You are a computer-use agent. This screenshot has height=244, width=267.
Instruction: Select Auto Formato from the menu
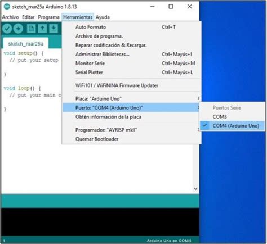coord(131,27)
